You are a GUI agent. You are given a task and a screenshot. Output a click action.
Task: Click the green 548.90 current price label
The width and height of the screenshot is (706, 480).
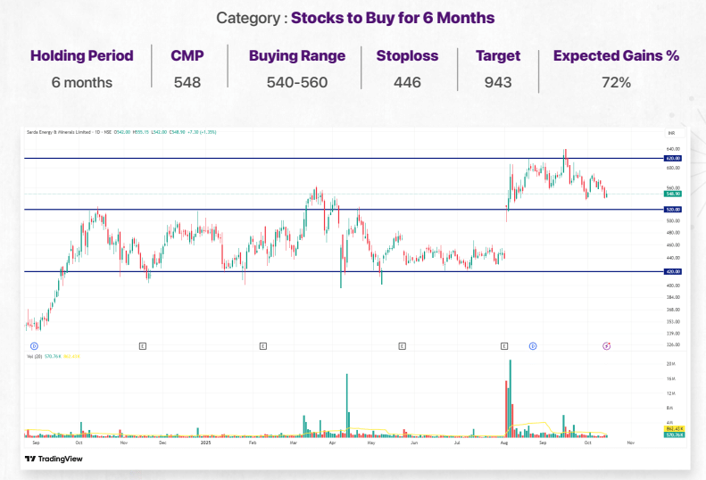point(672,193)
